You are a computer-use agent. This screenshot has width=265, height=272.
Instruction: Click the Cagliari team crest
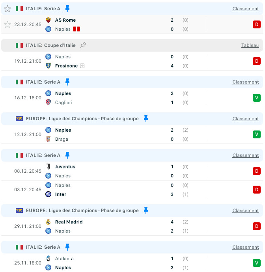click(48, 102)
